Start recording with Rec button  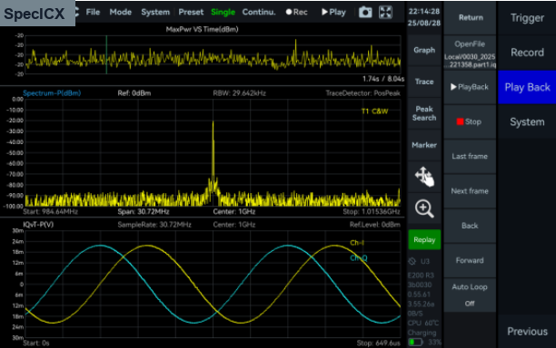[297, 12]
